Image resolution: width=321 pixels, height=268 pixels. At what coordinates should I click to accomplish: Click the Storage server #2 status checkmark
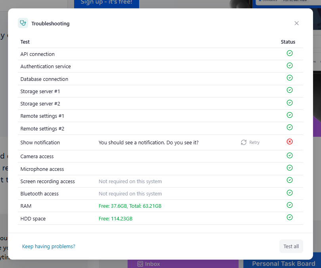pos(289,103)
